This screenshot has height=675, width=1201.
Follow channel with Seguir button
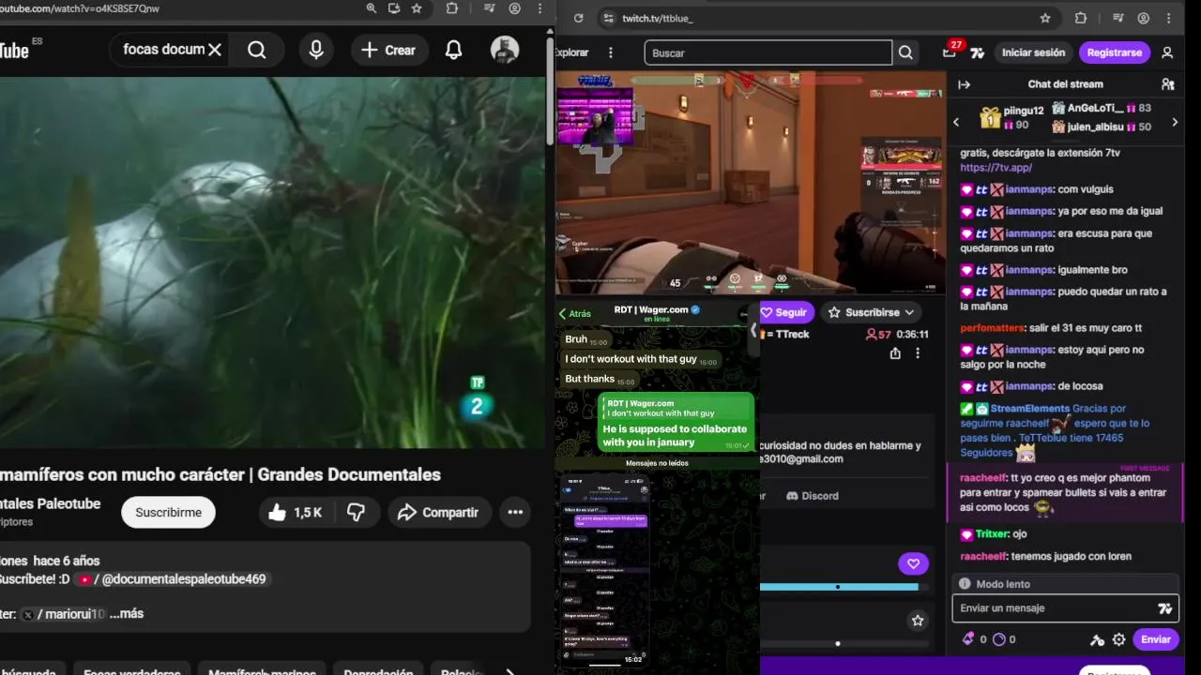click(784, 312)
